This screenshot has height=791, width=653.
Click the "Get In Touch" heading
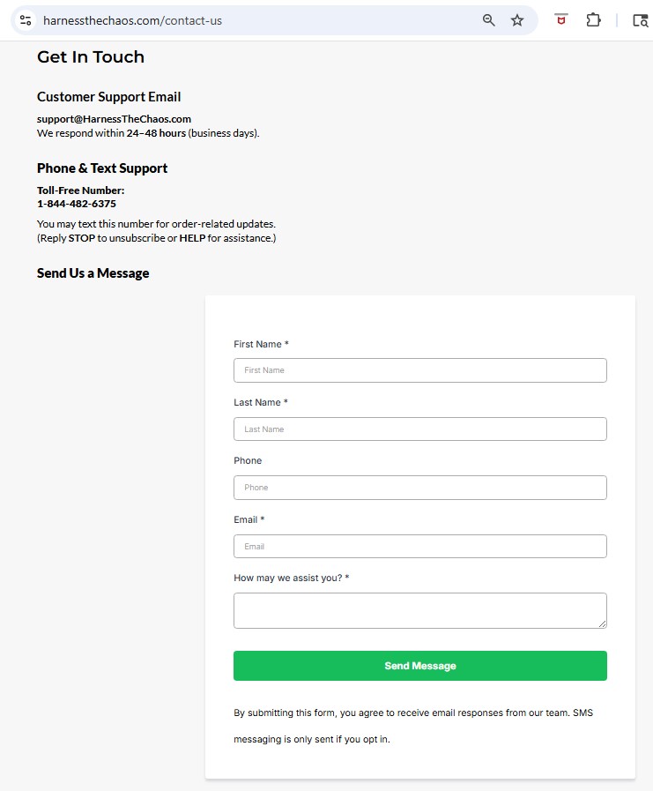click(91, 57)
